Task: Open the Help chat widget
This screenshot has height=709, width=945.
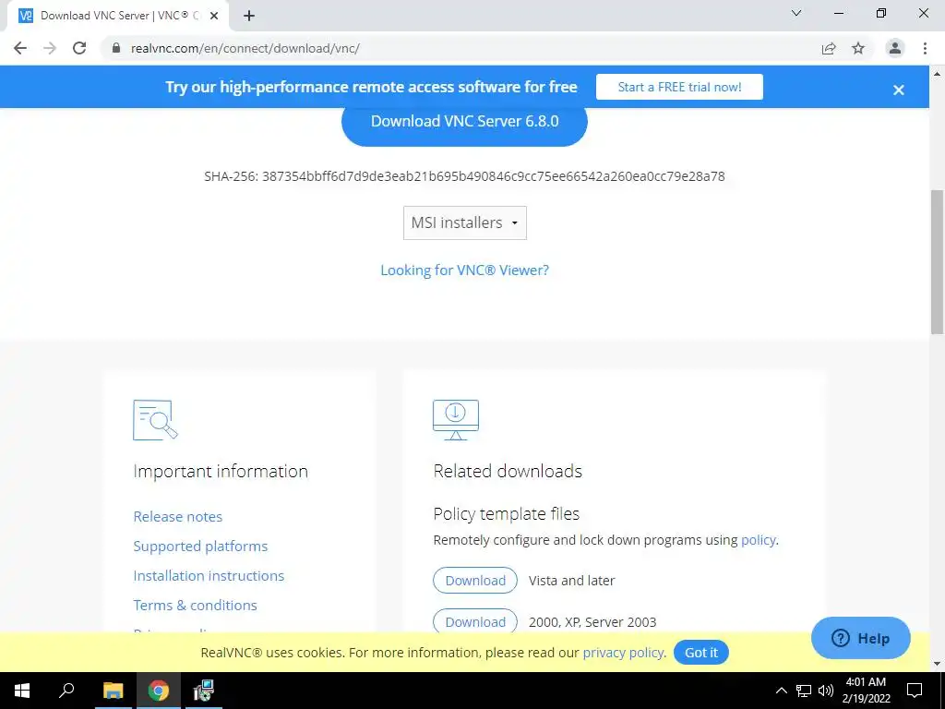Action: coord(861,638)
